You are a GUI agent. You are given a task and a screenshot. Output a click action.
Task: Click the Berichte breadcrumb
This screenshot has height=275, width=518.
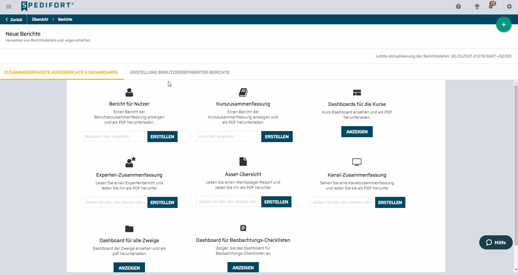tap(65, 19)
